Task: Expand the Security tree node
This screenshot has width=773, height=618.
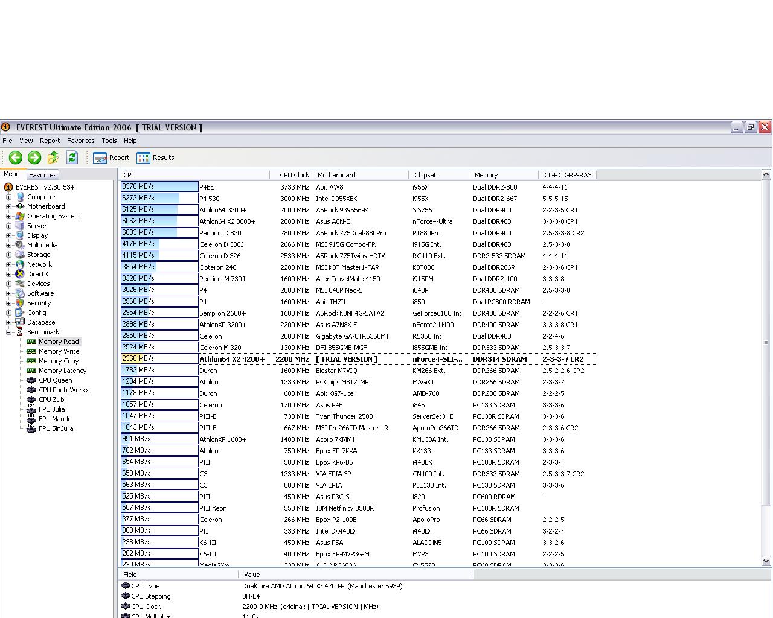Action: (8, 303)
